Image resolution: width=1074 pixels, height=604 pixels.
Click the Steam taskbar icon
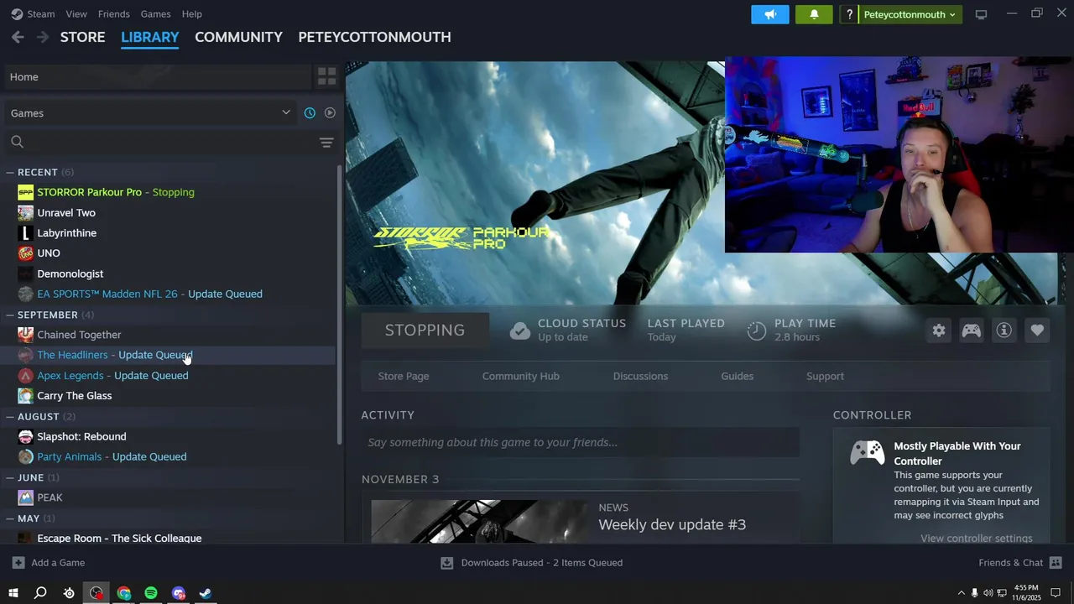coord(206,593)
